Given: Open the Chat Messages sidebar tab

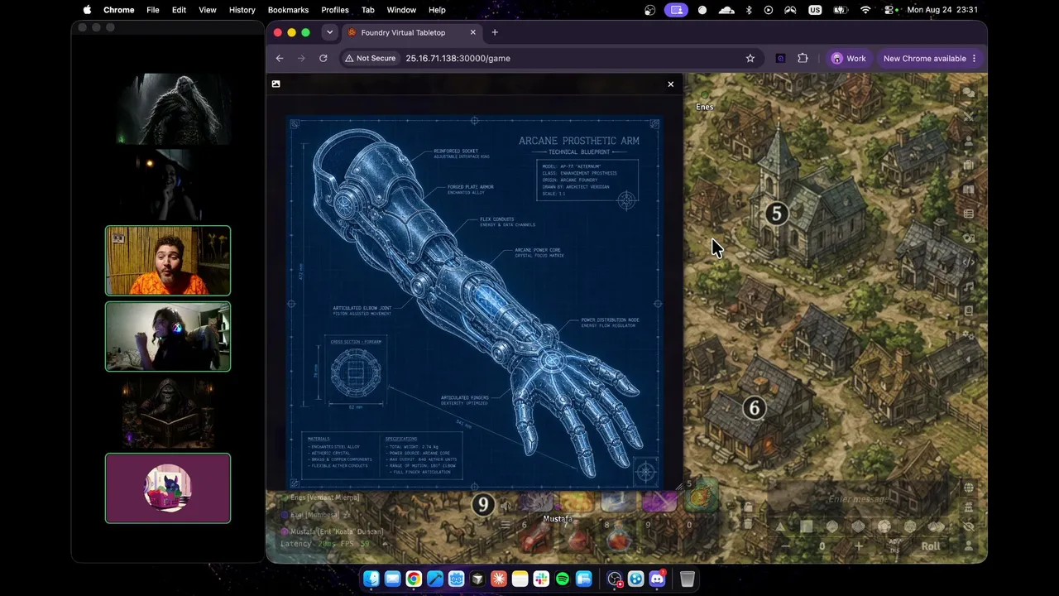Looking at the screenshot, I should click(x=969, y=93).
